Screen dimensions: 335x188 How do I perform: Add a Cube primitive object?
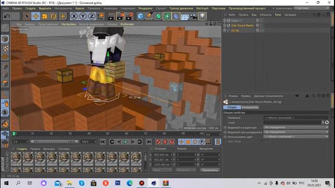pos(141,16)
